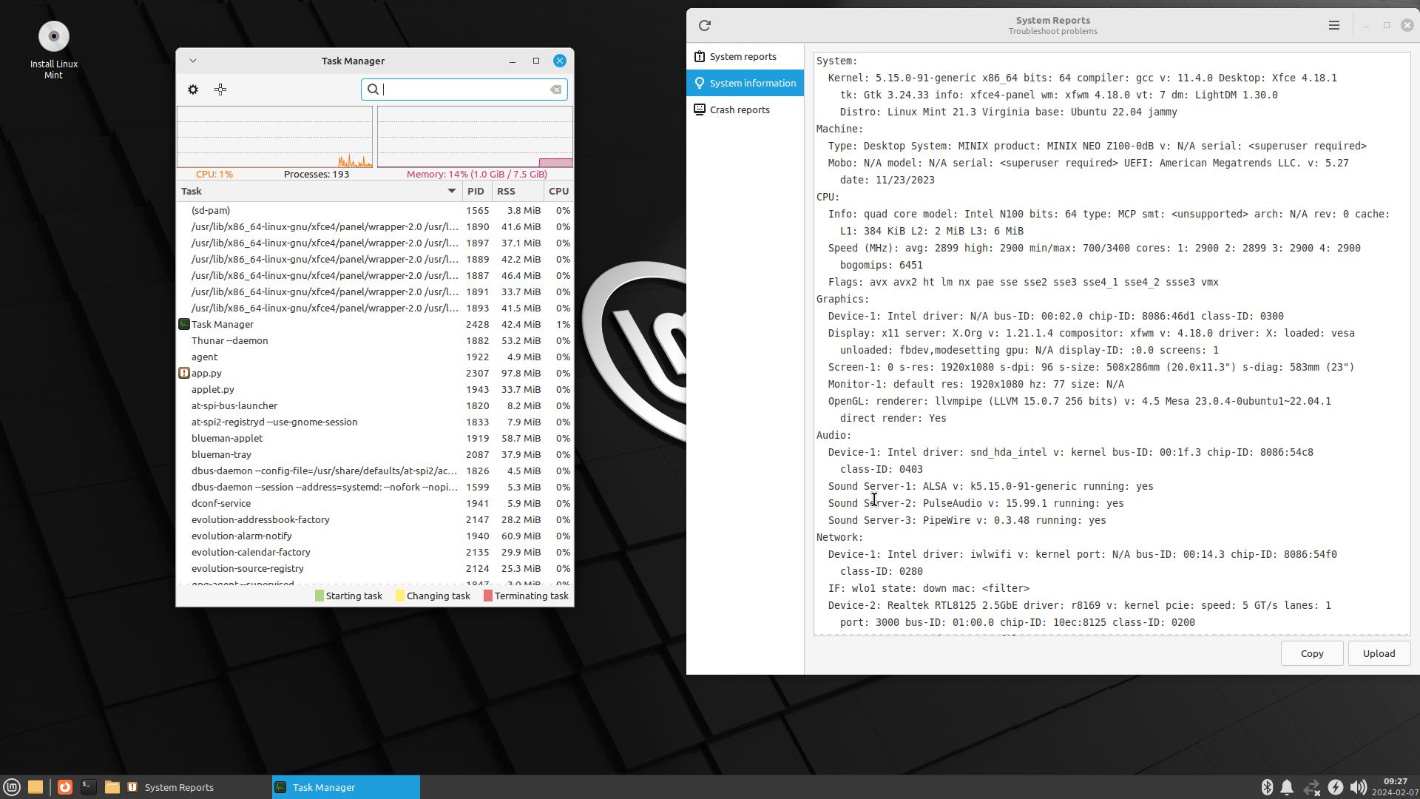Click the search magnifier icon in Task Manager
Screen dimensions: 1420x799
point(373,90)
